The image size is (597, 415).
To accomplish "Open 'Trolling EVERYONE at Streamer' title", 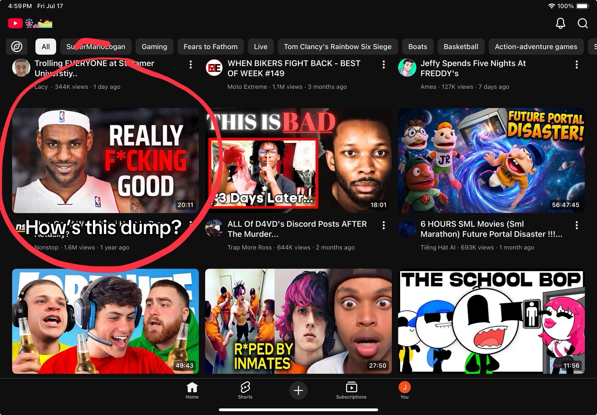I will point(94,68).
